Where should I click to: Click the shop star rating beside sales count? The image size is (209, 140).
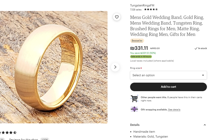[151, 9]
